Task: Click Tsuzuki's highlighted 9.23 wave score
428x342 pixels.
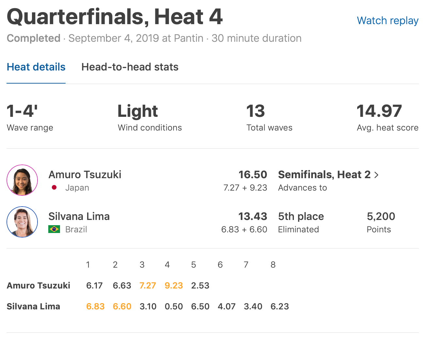Action: [174, 286]
